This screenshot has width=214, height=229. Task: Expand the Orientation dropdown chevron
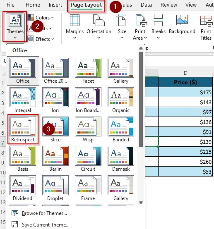(99, 38)
